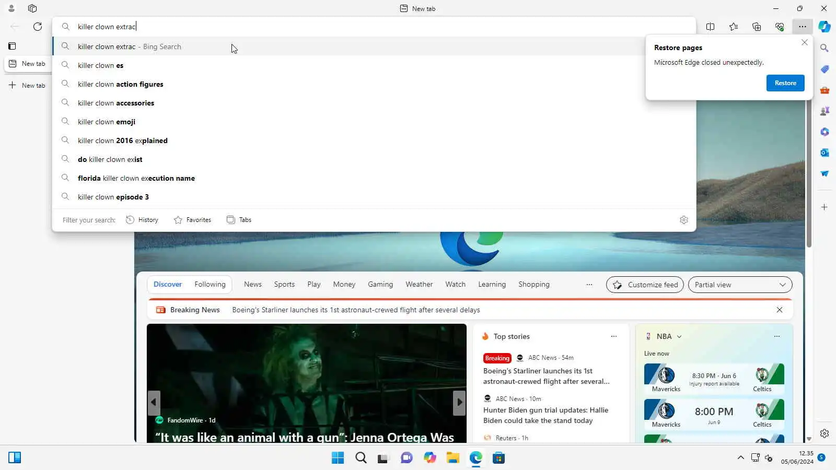836x470 pixels.
Task: Select 'killer clown emoji' suggestion
Action: 374,122
